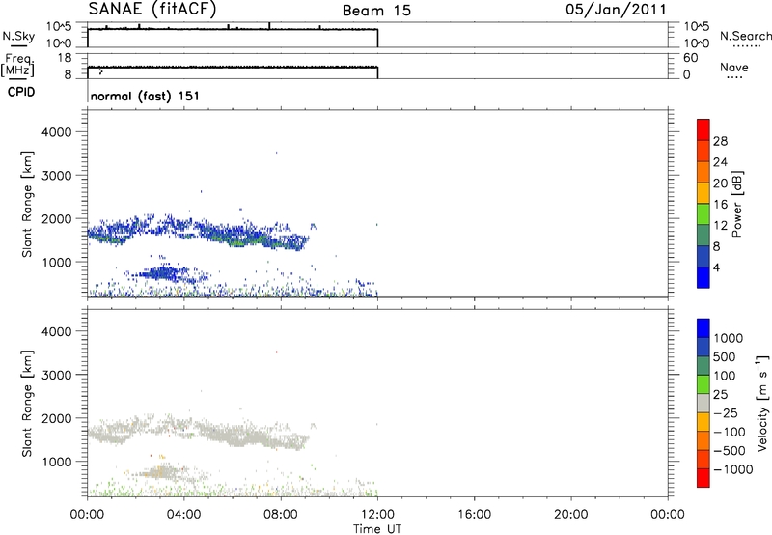Select the -25 velocity colorbar value

(x=726, y=412)
